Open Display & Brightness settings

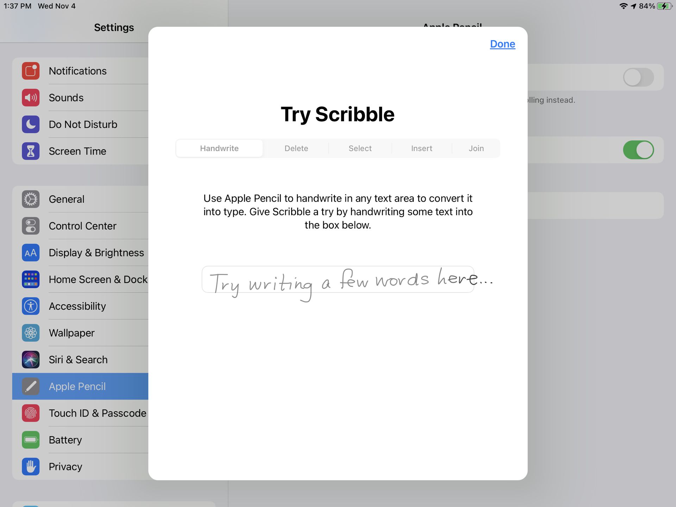point(80,252)
